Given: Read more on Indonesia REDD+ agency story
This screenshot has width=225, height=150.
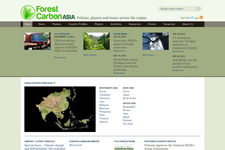Looking at the screenshot, I should coord(119,51).
